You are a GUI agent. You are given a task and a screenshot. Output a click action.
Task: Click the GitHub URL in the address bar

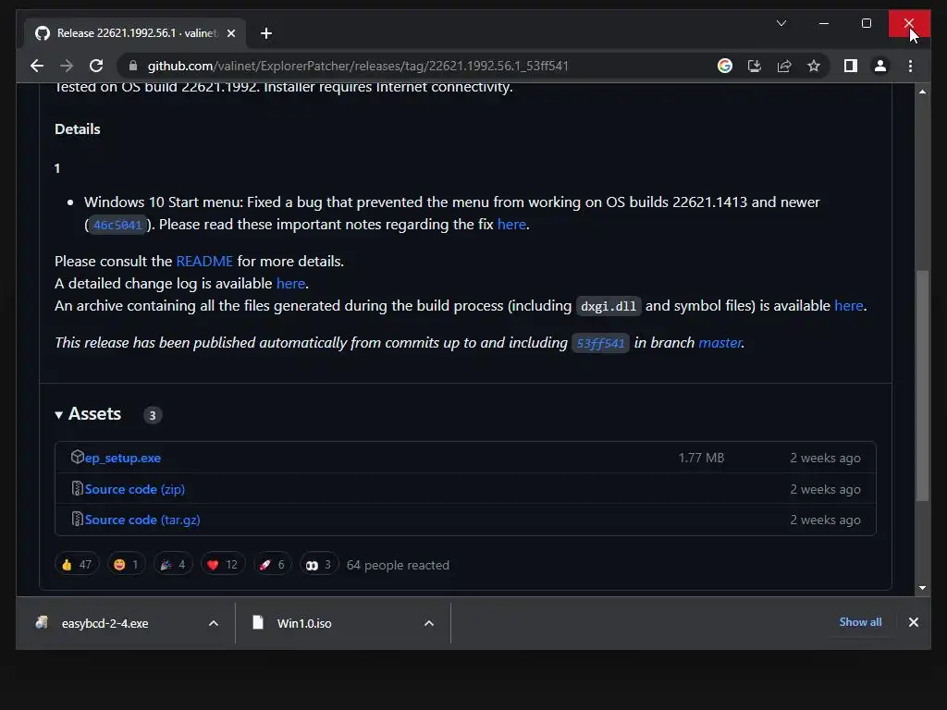click(x=358, y=66)
